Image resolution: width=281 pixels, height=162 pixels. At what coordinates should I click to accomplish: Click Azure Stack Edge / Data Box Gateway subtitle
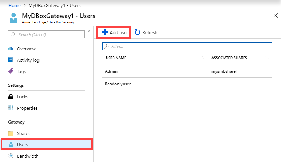click(x=48, y=22)
